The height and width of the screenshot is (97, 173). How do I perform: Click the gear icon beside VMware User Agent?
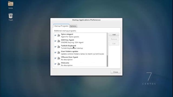coord(59,58)
